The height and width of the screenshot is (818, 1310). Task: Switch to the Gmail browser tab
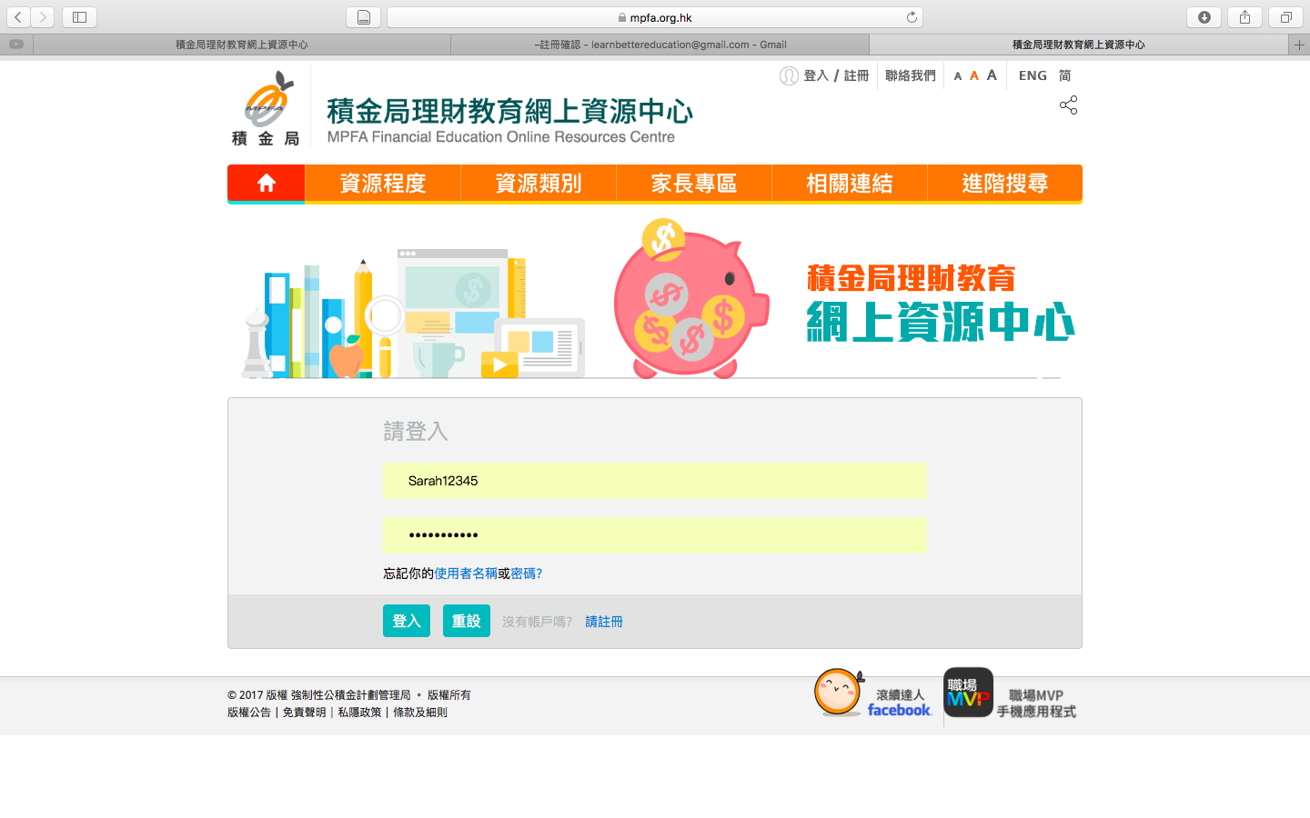(660, 45)
